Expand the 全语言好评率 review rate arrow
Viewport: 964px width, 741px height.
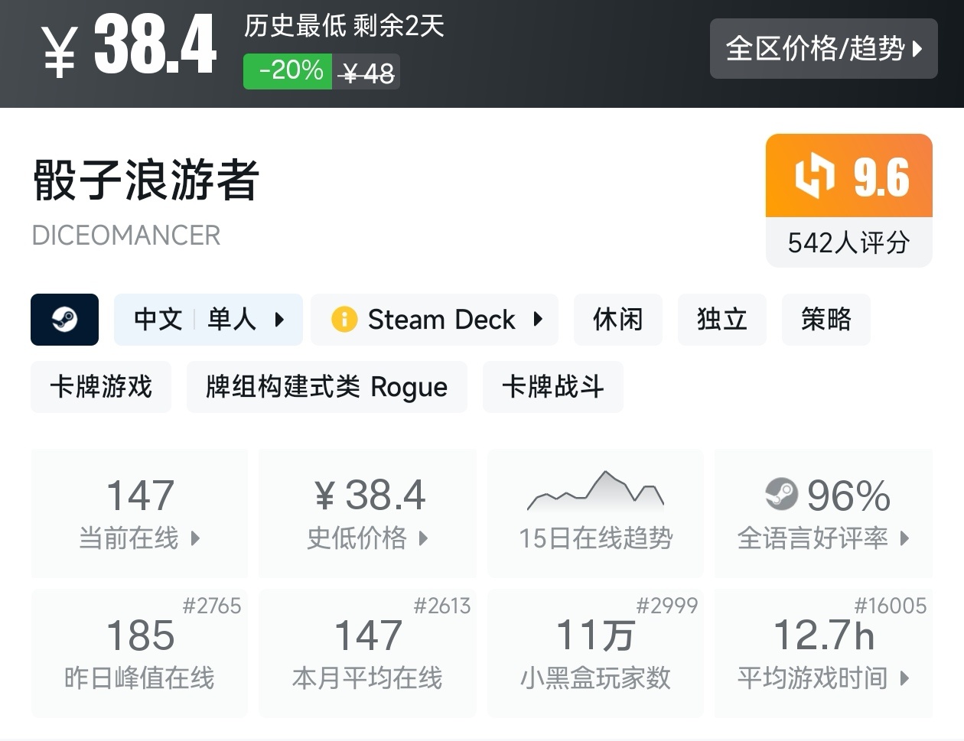click(905, 538)
